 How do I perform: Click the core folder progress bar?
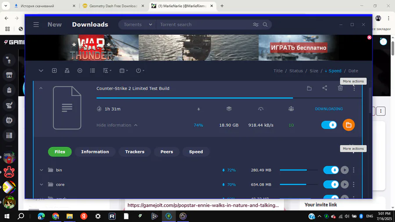[299, 185]
